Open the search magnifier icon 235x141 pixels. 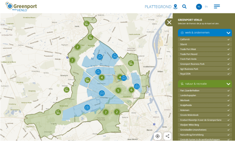point(184,7)
